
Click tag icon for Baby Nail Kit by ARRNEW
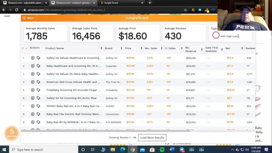tap(38, 122)
